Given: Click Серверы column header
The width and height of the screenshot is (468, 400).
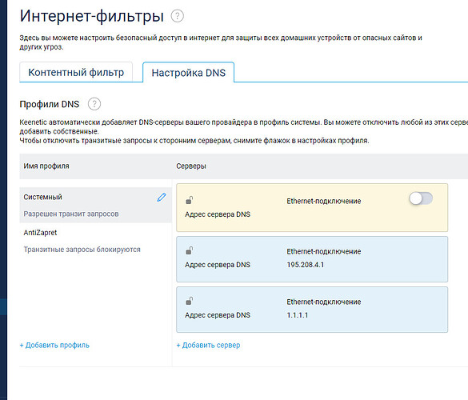Looking at the screenshot, I should pos(191,166).
